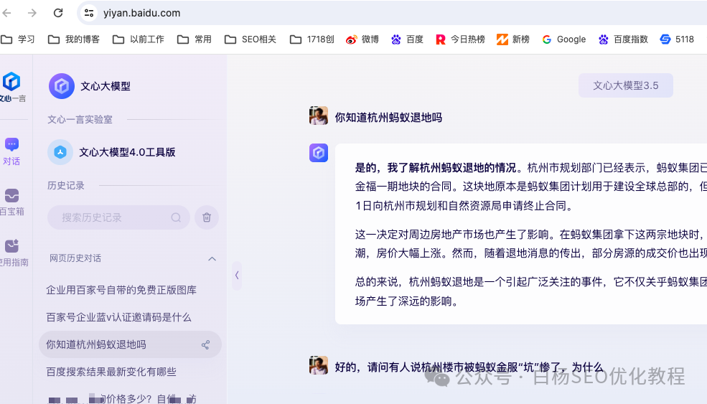The image size is (707, 404).
Task: Click the 文心一言实验室 section label
Action: pos(80,120)
